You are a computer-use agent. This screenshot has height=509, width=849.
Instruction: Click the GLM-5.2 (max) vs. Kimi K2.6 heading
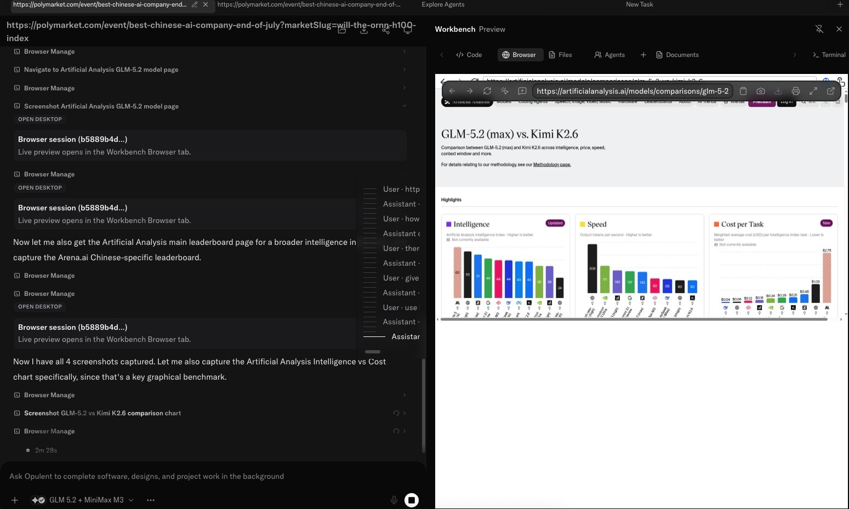[509, 134]
